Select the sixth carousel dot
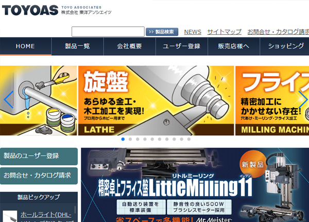The height and width of the screenshot is (222, 309). 160,139
